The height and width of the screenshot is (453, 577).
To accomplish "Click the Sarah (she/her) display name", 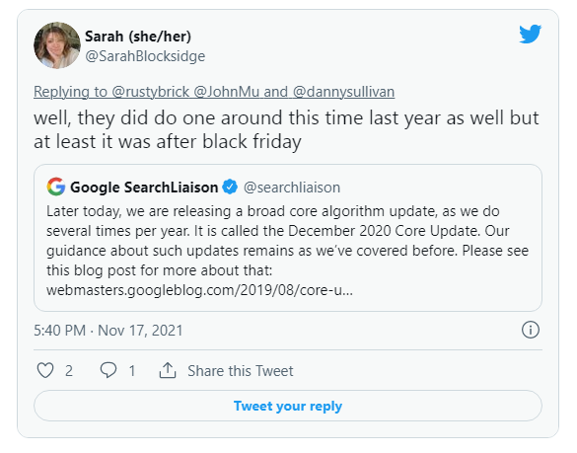I will click(x=138, y=37).
